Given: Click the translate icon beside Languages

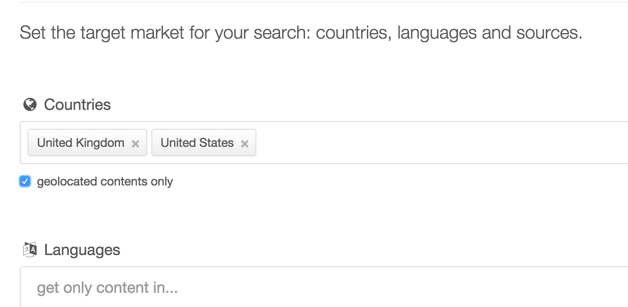Looking at the screenshot, I should click(30, 249).
